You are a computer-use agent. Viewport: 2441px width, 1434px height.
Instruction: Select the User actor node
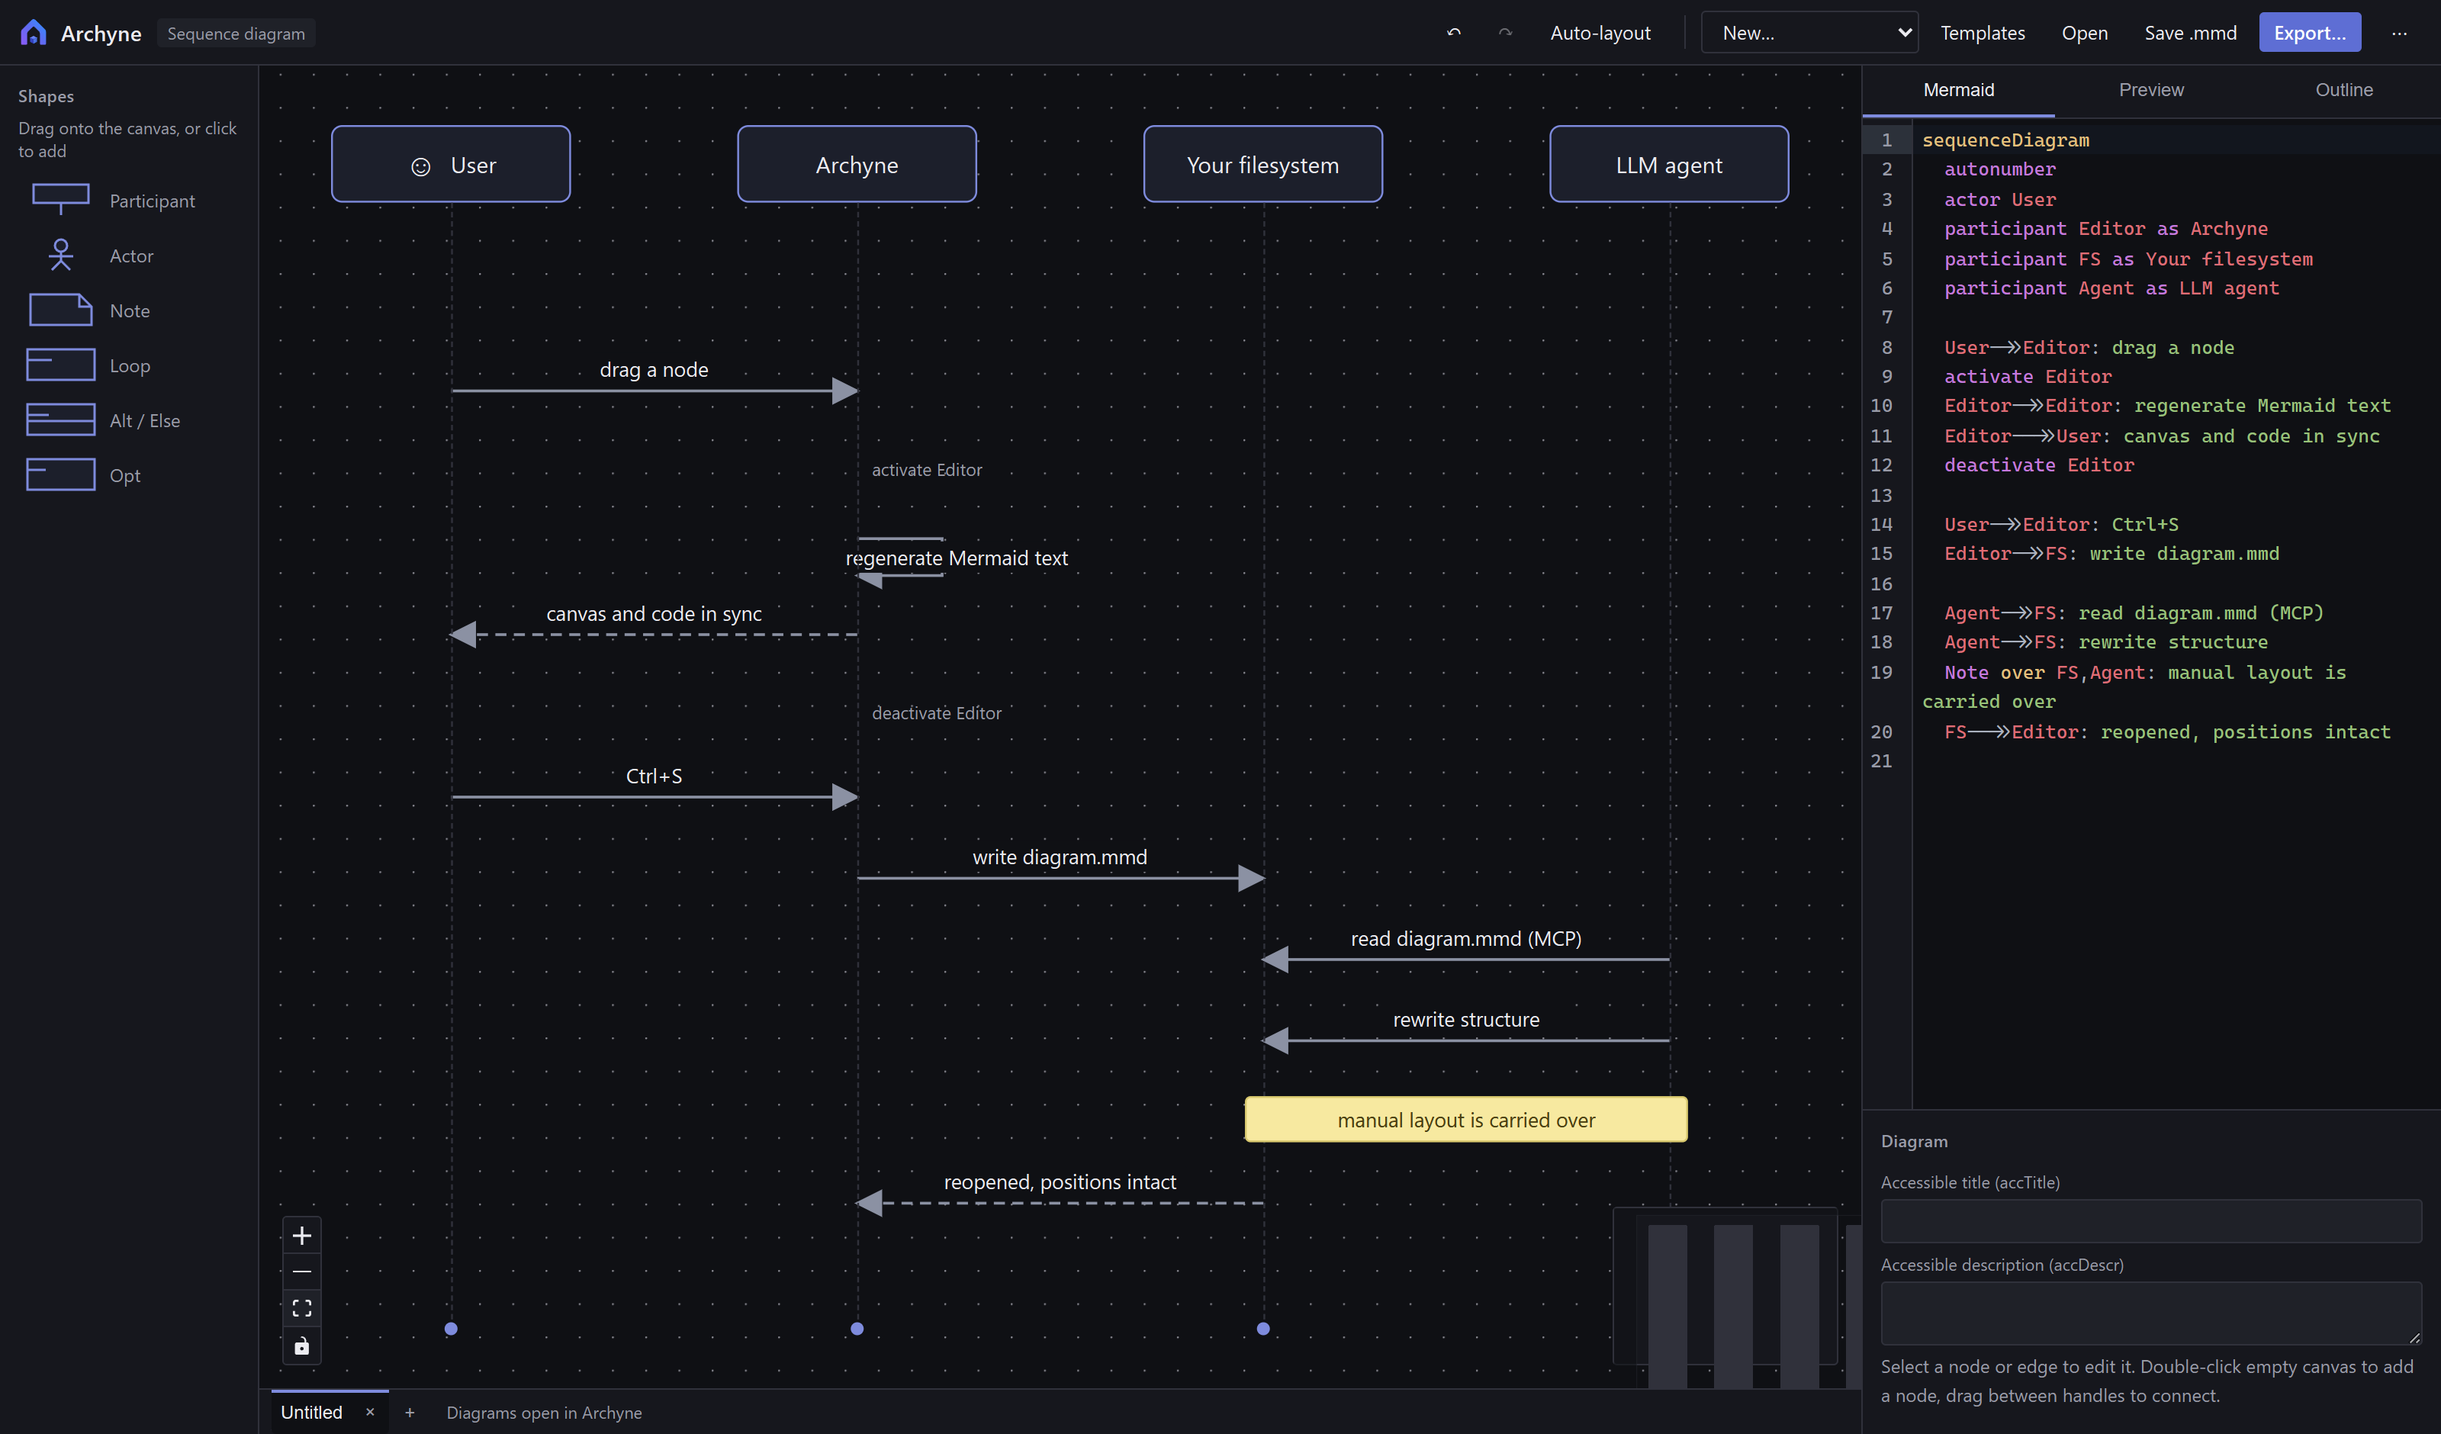click(450, 165)
